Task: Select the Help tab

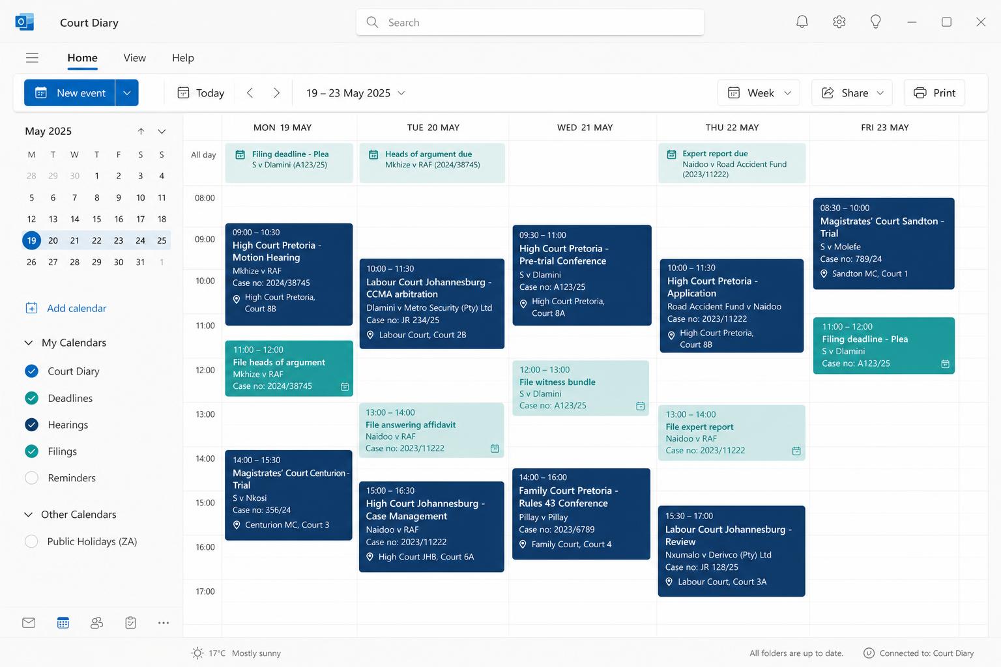Action: (183, 58)
